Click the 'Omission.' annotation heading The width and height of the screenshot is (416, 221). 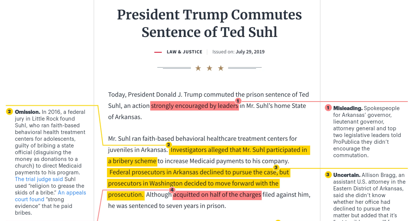[x=28, y=112]
